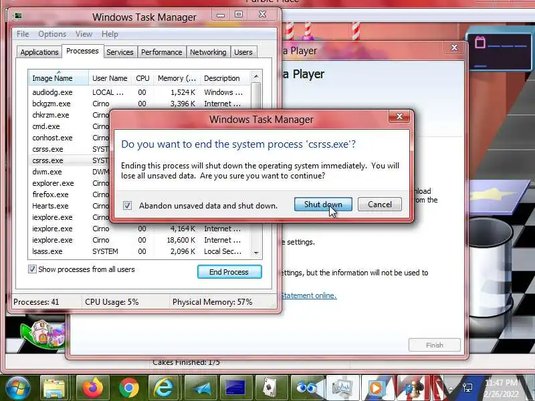Open the Options menu
Image resolution: width=535 pixels, height=401 pixels.
[x=52, y=34]
